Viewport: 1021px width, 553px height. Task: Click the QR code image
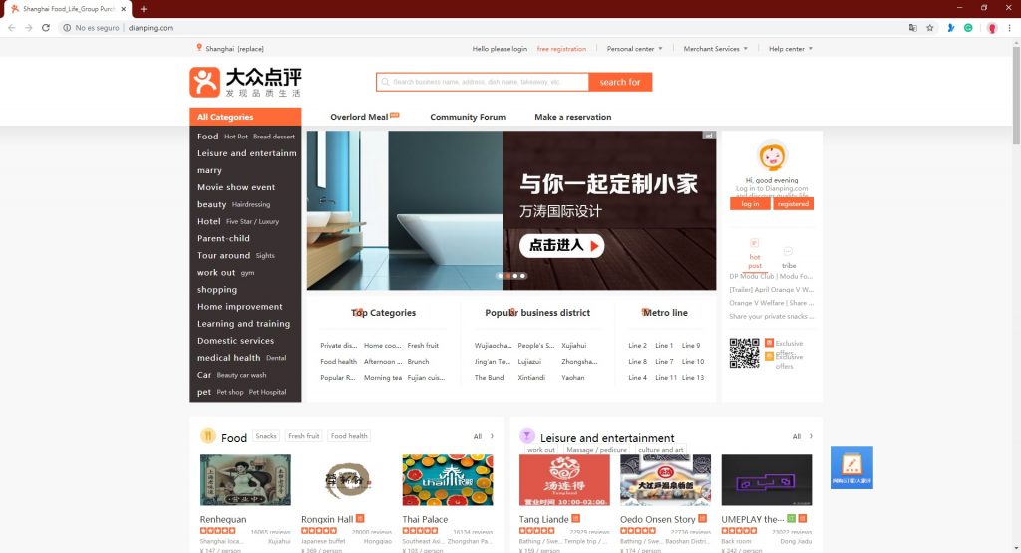click(744, 353)
